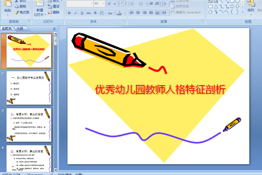The width and height of the screenshot is (262, 175).
Task: Expand the New Slide (新建幻灯片) dropdown
Action: tap(40, 15)
